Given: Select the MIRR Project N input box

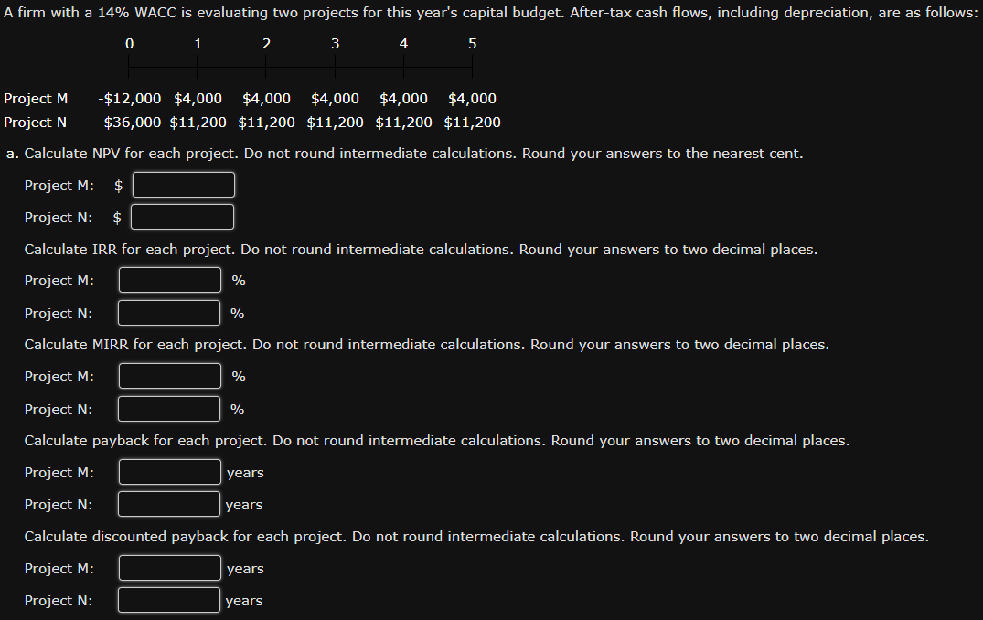Looking at the screenshot, I should (x=169, y=409).
